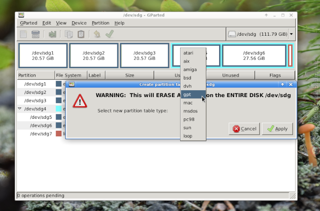Choose pc98 partition table type
Image resolution: width=320 pixels, height=211 pixels.
pos(193,120)
